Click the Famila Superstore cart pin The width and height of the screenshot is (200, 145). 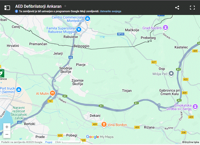pos(79,29)
